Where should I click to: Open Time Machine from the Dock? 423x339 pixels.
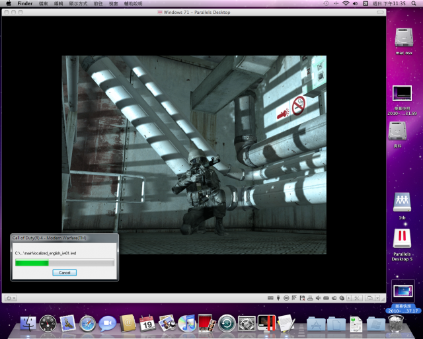point(227,323)
